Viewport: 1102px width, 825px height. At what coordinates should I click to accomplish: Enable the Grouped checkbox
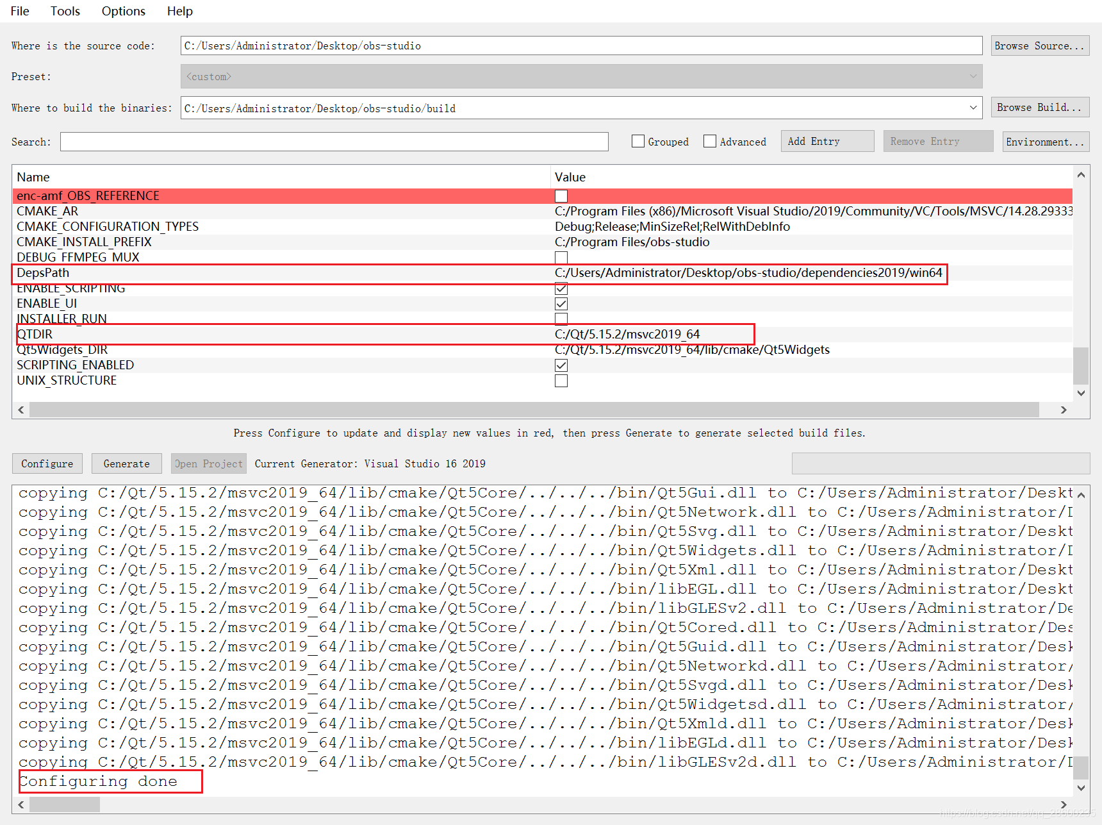(x=638, y=141)
